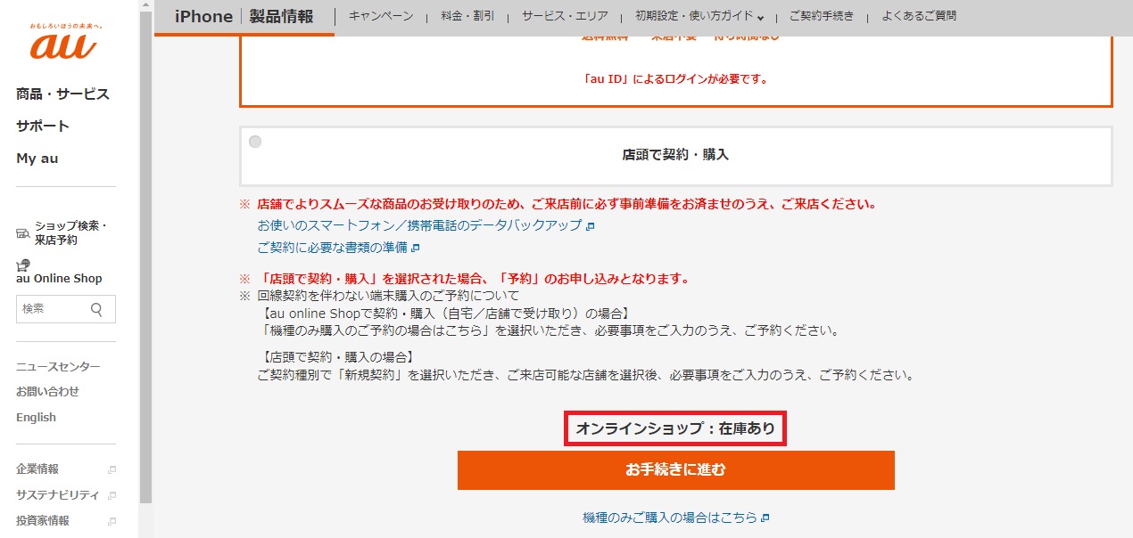Open サステナビリティ link
The height and width of the screenshot is (538, 1133).
pyautogui.click(x=58, y=495)
